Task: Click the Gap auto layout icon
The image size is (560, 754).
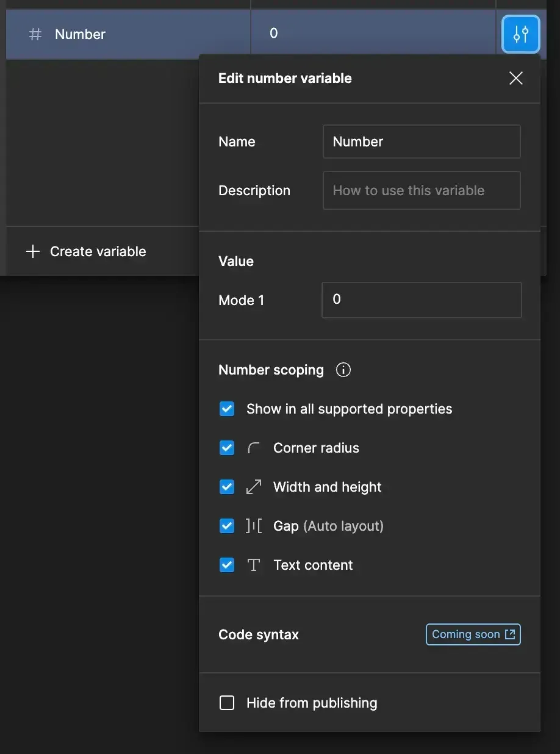Action: tap(254, 526)
